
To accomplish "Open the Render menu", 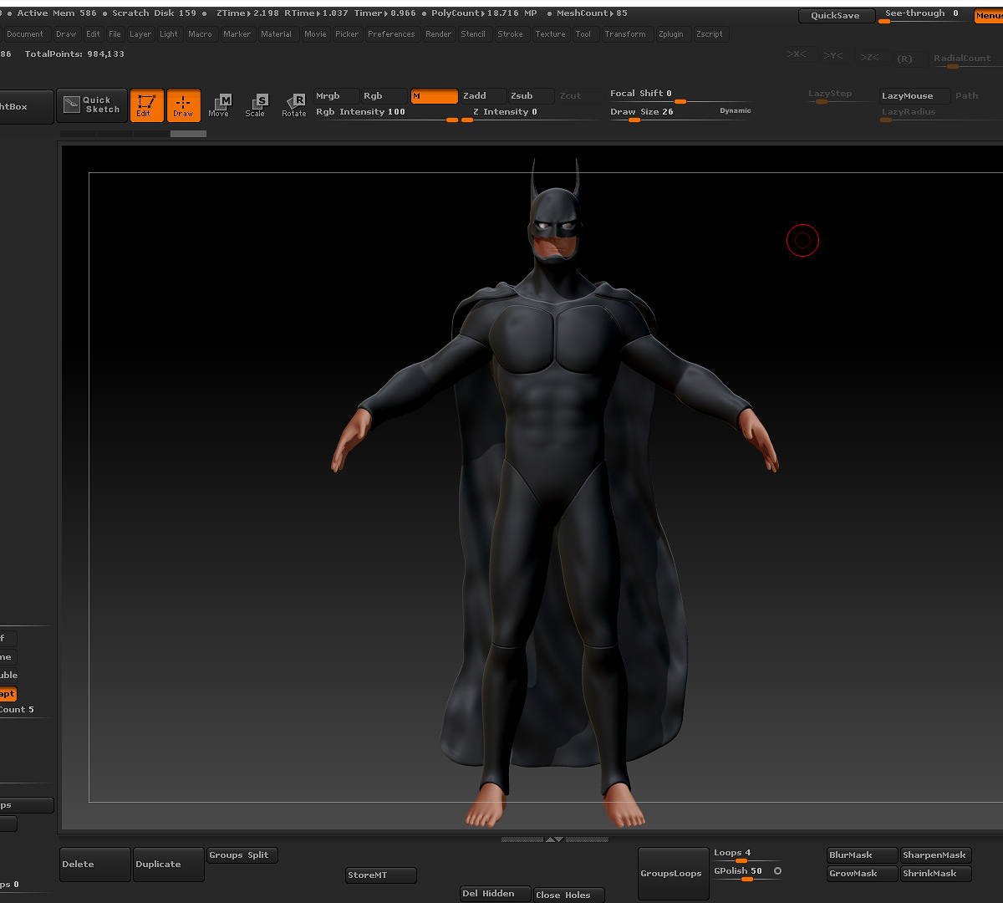I will [439, 34].
